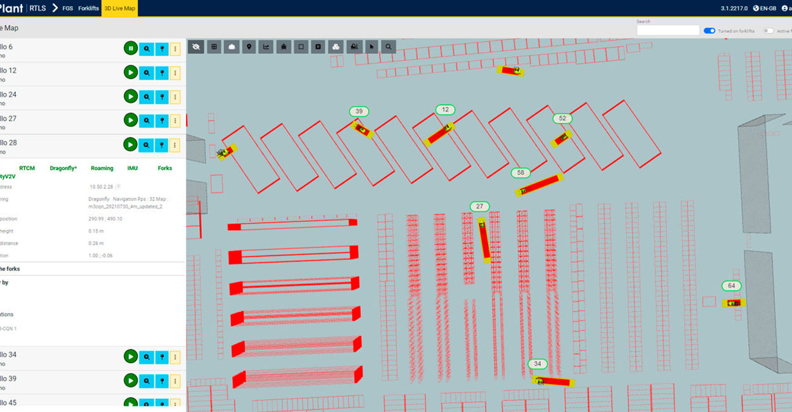Open the EN-GB language selector
The height and width of the screenshot is (412, 792).
pyautogui.click(x=764, y=8)
